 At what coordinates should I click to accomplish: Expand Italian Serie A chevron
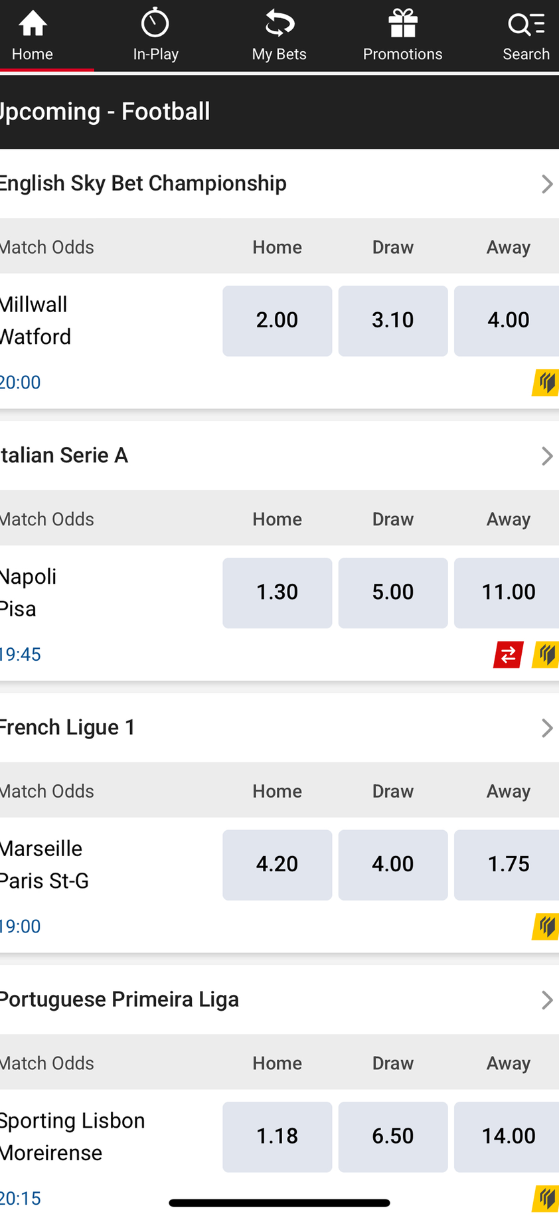pos(546,456)
